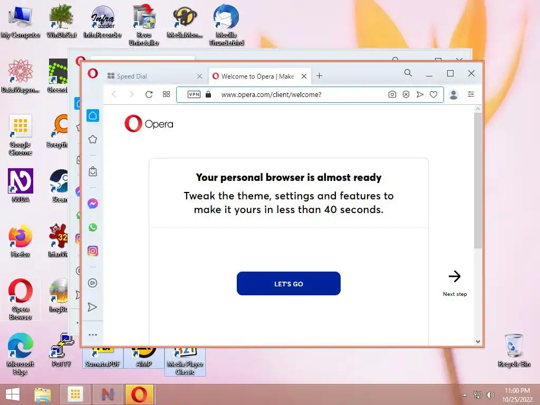Open NVDA taskbar button
The width and height of the screenshot is (540, 405).
pos(108,394)
